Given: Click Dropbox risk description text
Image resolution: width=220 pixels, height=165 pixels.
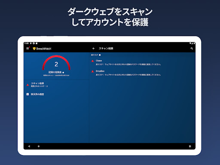Looking at the screenshot, I should point(128,75).
